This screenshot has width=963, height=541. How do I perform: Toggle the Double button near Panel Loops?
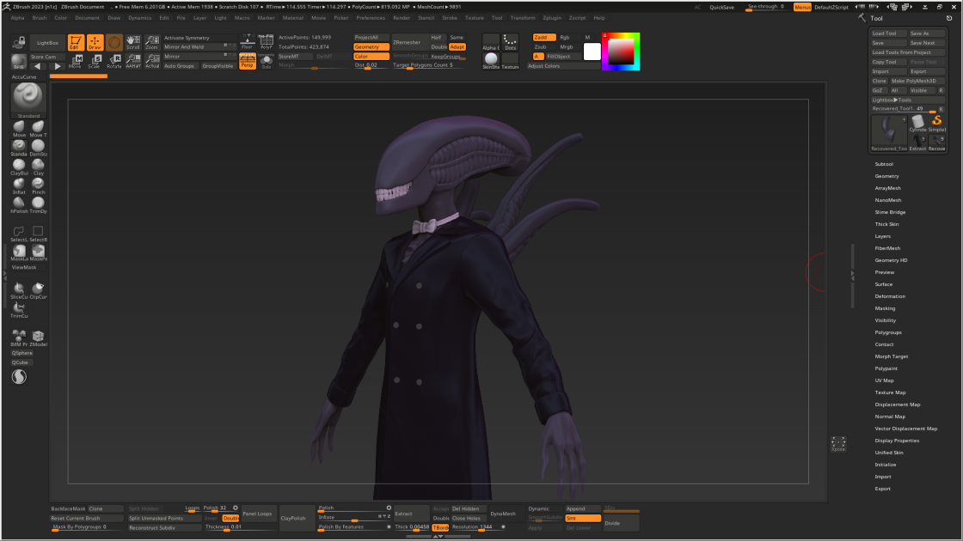(x=231, y=519)
